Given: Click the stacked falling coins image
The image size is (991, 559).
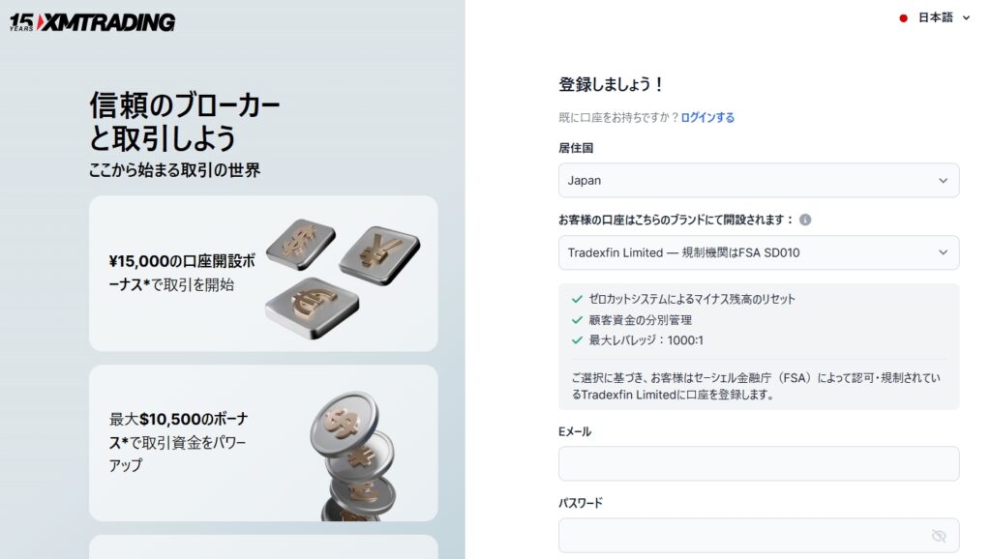Looking at the screenshot, I should tap(354, 456).
